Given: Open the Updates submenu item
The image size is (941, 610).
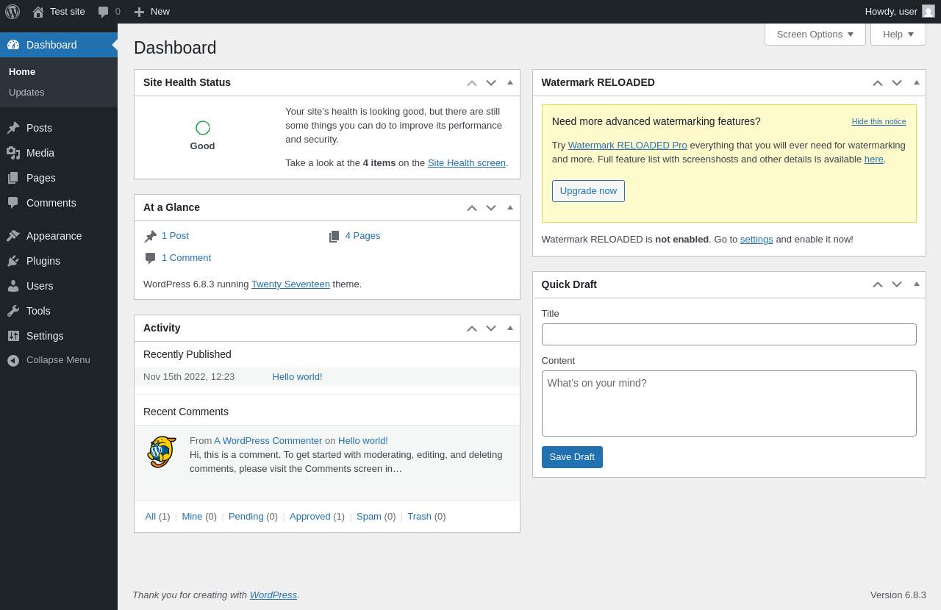Looking at the screenshot, I should click(x=26, y=93).
